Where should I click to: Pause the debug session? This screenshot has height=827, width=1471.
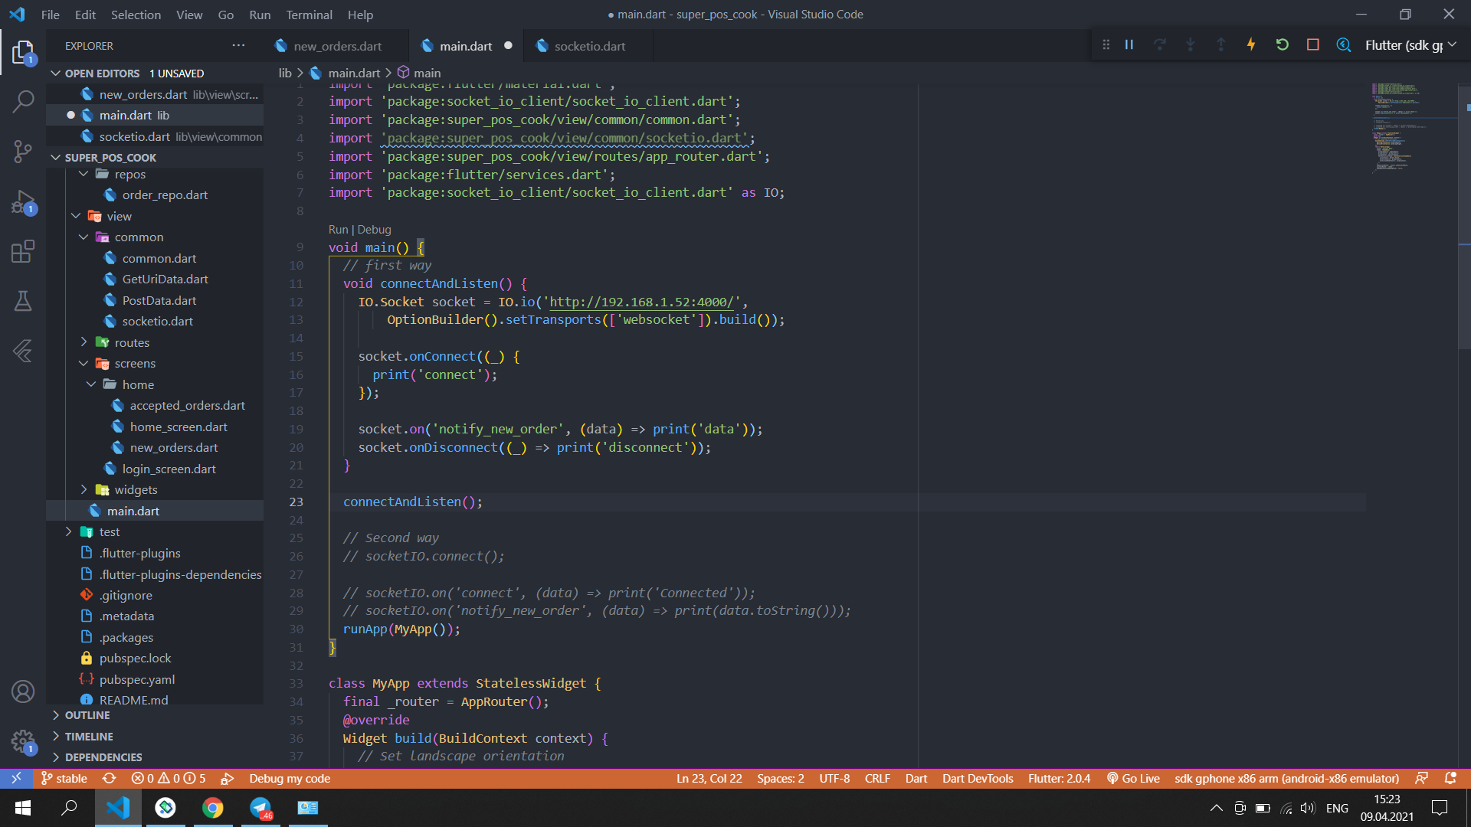tap(1129, 45)
